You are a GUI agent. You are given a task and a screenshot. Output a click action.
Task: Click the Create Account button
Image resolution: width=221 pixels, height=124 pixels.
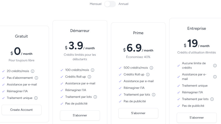pyautogui.click(x=22, y=110)
